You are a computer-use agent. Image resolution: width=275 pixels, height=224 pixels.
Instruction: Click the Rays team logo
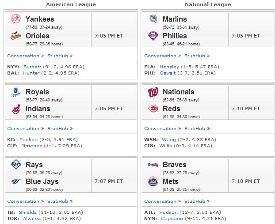pos(16,164)
